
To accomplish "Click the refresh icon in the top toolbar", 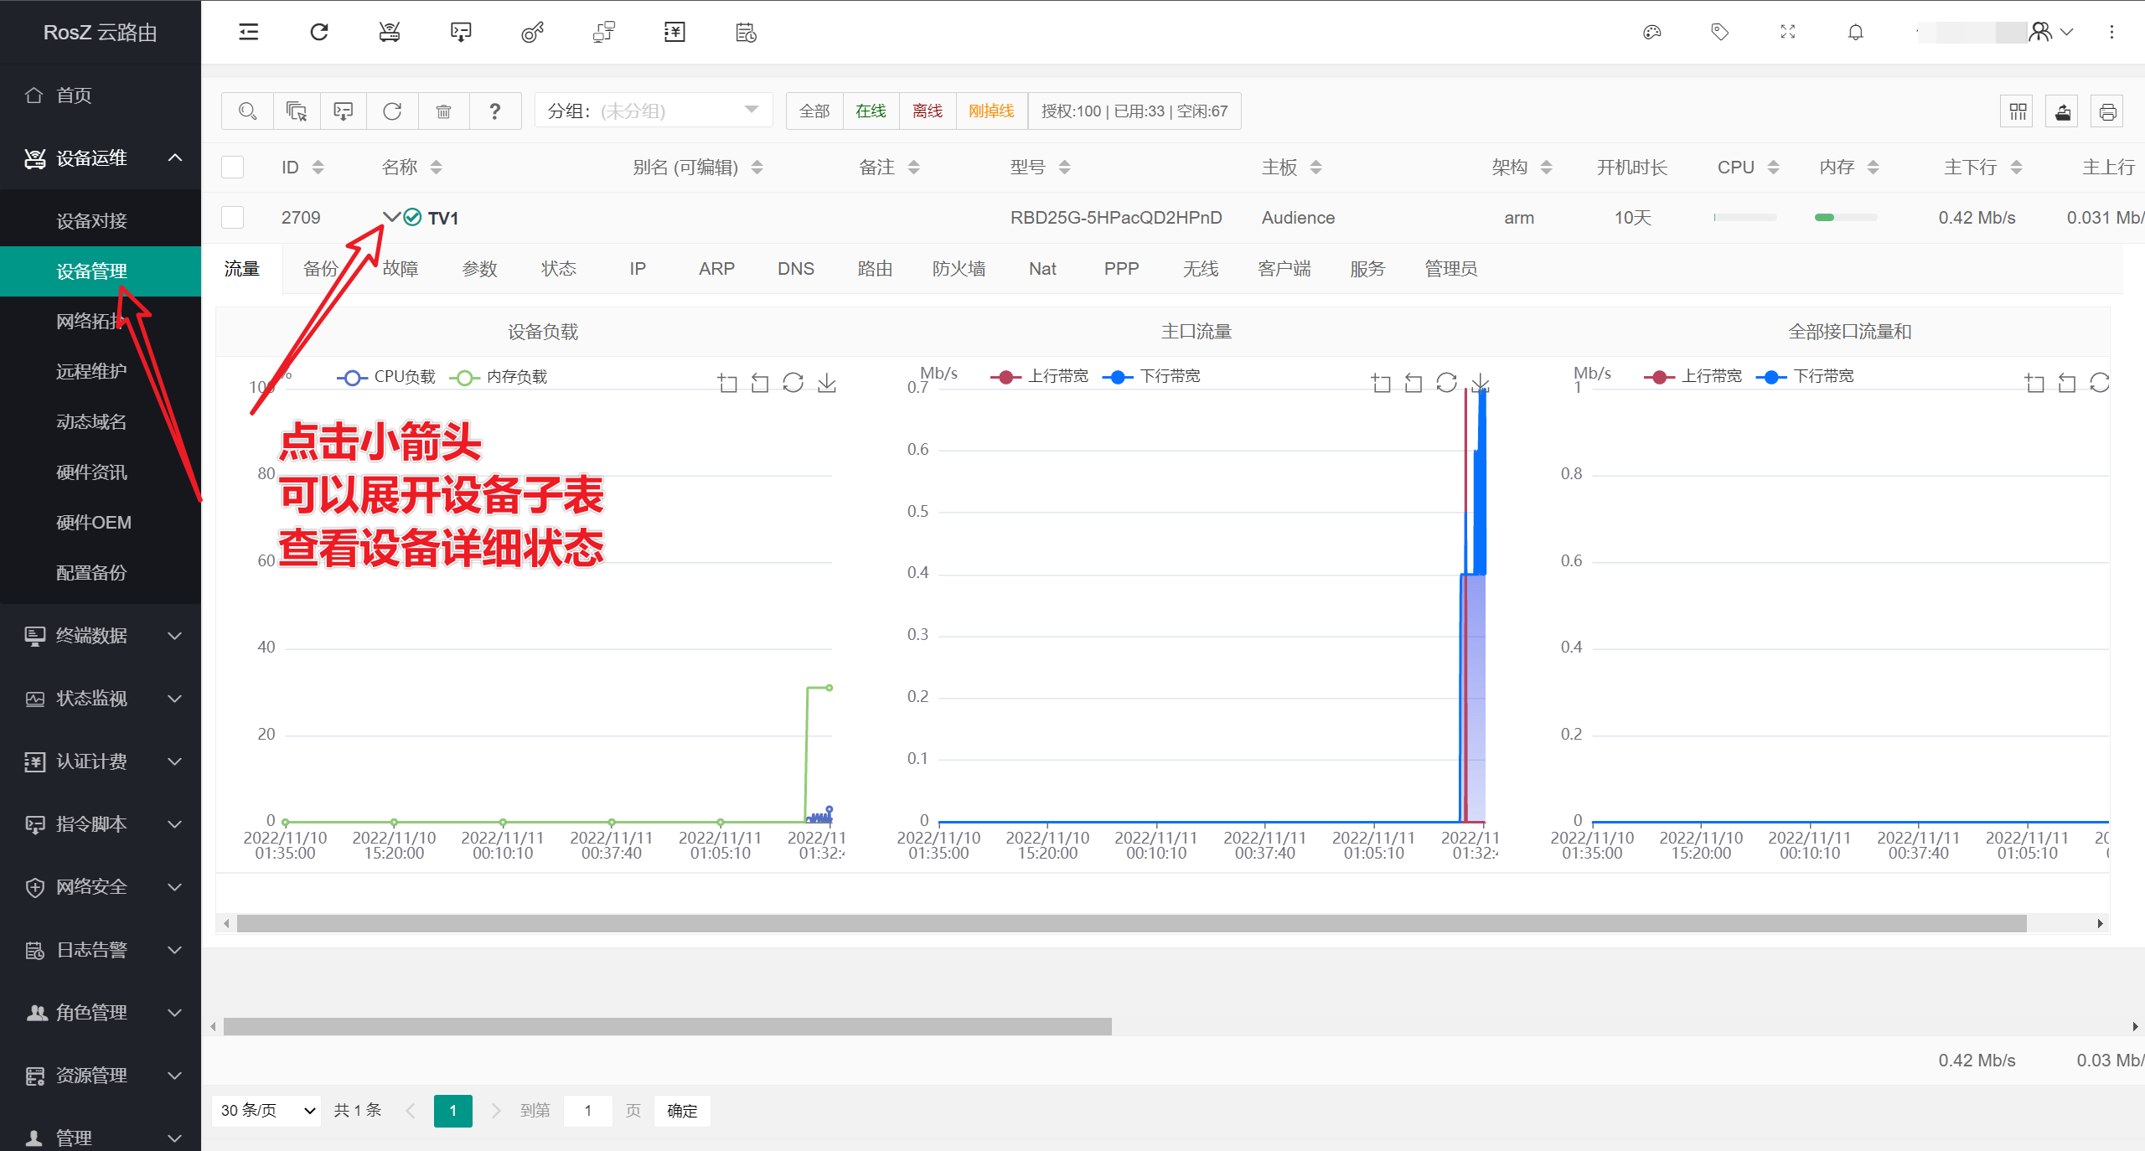I will point(318,32).
